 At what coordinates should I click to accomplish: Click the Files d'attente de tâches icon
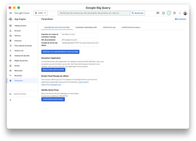coord(10,46)
